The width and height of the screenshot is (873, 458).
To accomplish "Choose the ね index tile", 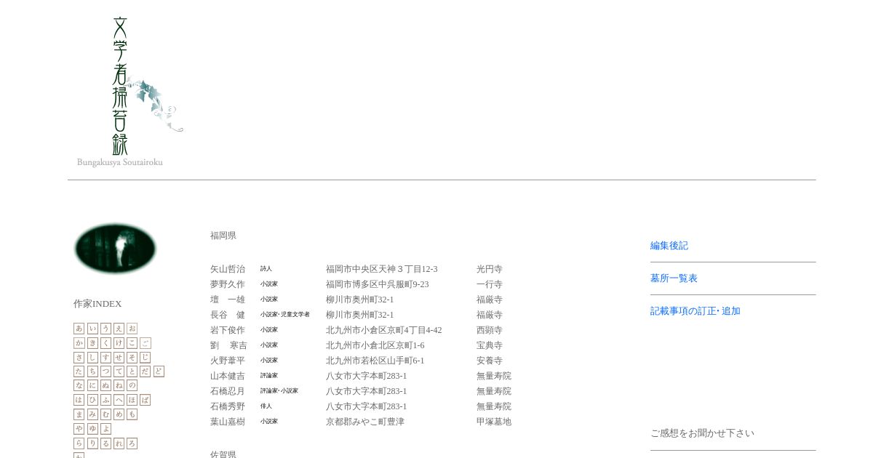I will (x=119, y=385).
